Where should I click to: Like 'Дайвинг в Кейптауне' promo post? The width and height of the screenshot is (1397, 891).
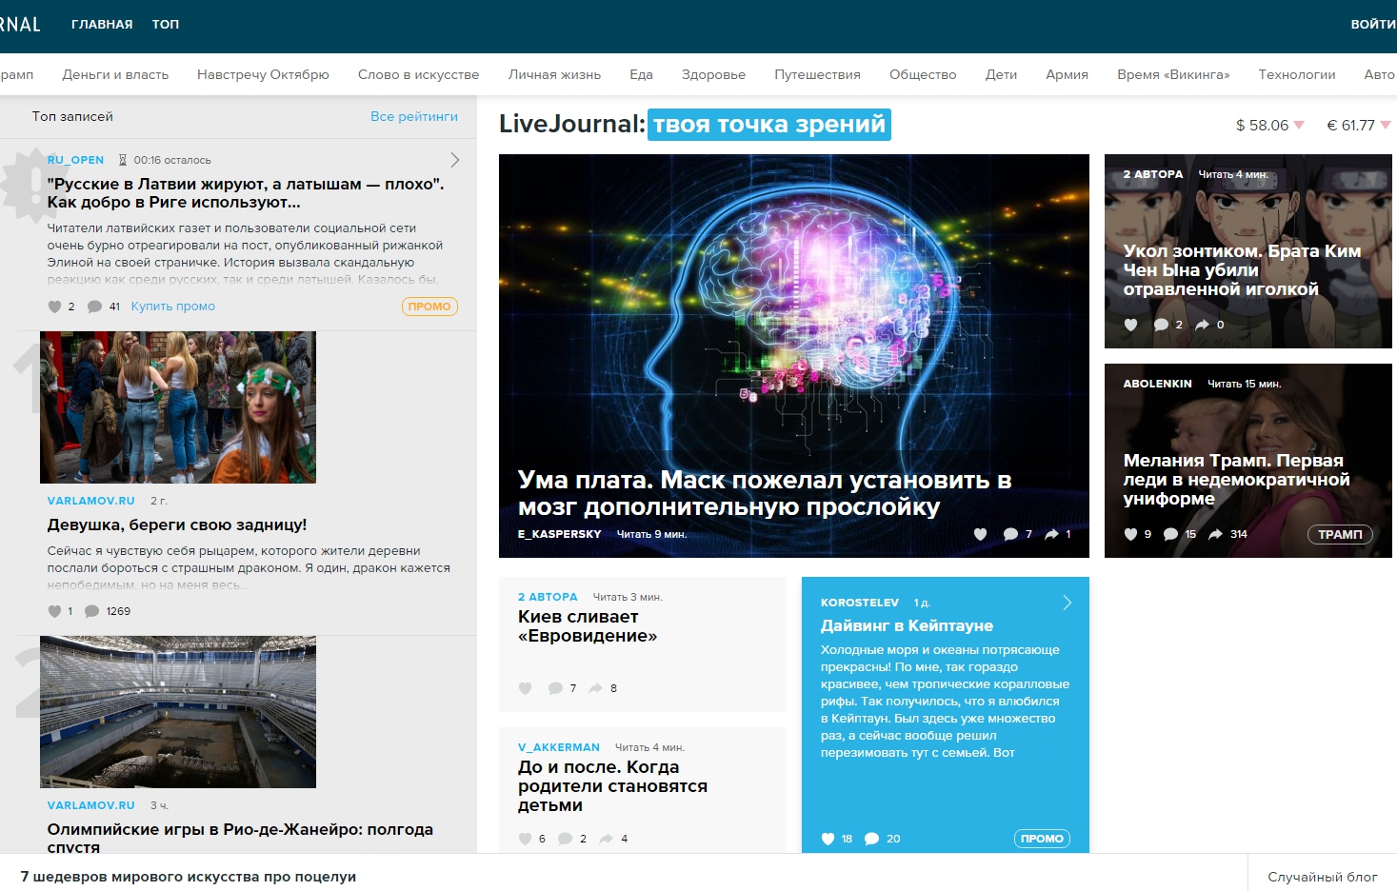pyautogui.click(x=828, y=839)
